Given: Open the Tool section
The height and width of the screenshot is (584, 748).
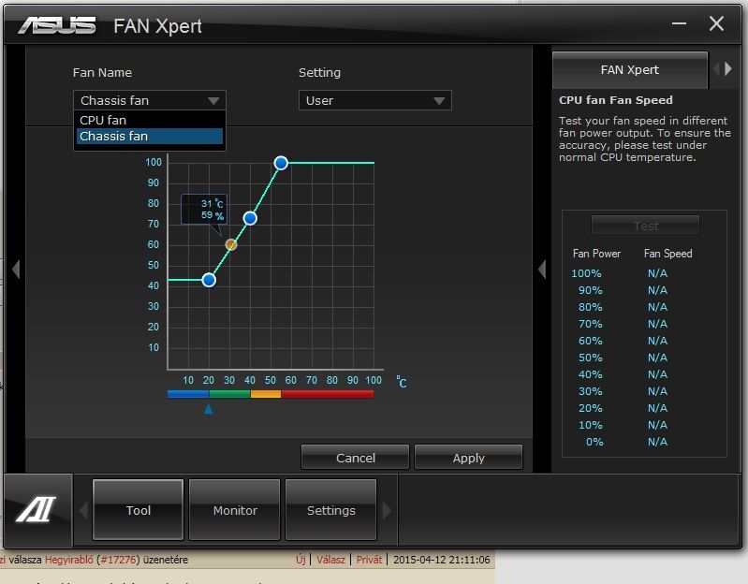Looking at the screenshot, I should pos(138,510).
